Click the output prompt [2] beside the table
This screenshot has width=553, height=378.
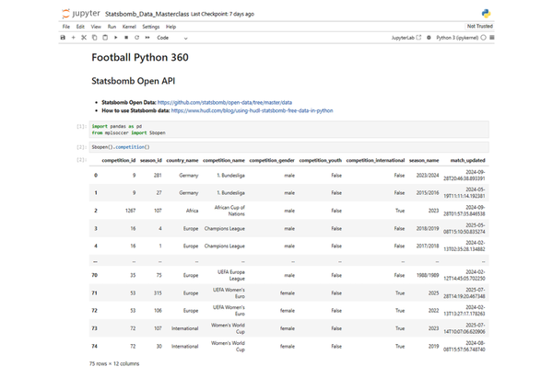[81, 160]
